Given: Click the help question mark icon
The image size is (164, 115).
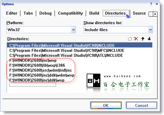Looking at the screenshot, I should pyautogui.click(x=151, y=4).
